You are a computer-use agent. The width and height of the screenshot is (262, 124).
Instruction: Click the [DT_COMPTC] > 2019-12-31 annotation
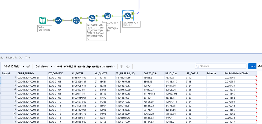tap(131, 24)
